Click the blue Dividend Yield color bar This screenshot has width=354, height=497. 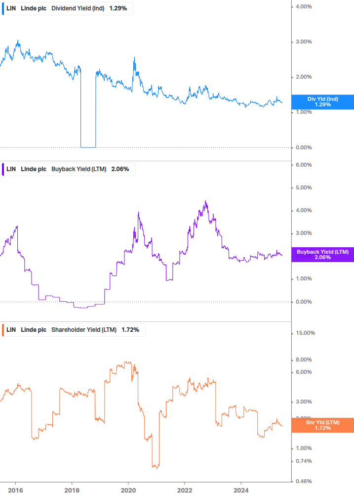(x=3, y=8)
